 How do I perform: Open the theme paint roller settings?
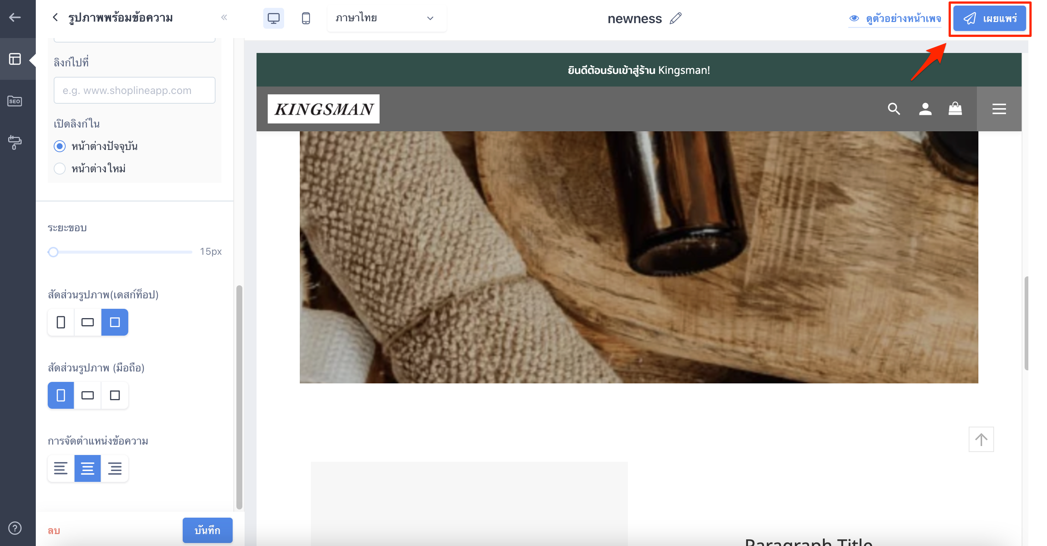pyautogui.click(x=15, y=142)
